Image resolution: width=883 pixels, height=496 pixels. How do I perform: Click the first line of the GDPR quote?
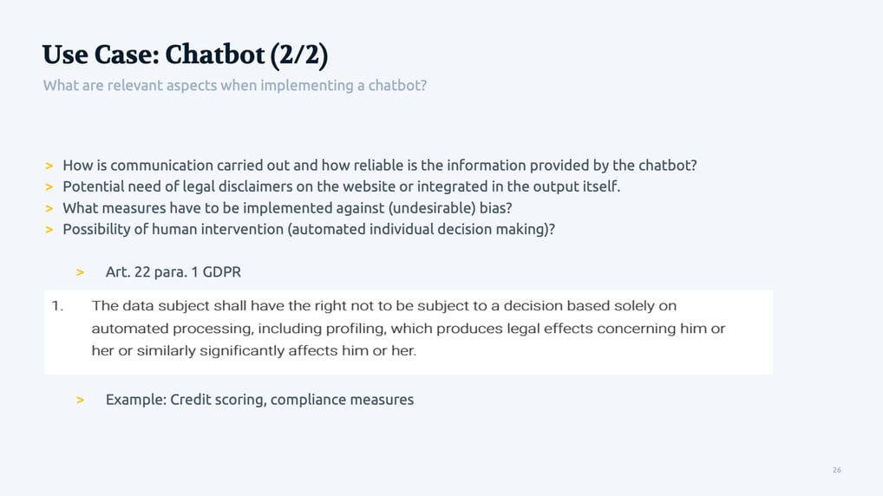click(x=384, y=306)
